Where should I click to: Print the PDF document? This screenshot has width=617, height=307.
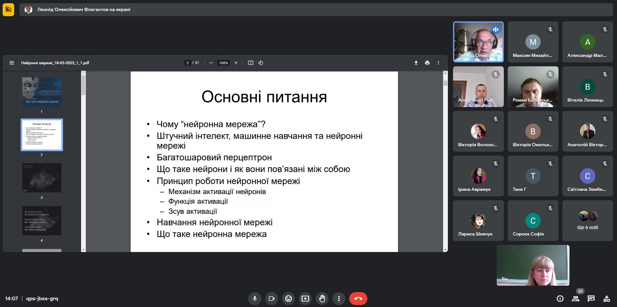(427, 63)
